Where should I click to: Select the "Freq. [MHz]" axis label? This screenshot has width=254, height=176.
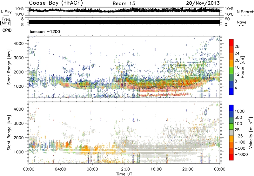click(6, 21)
